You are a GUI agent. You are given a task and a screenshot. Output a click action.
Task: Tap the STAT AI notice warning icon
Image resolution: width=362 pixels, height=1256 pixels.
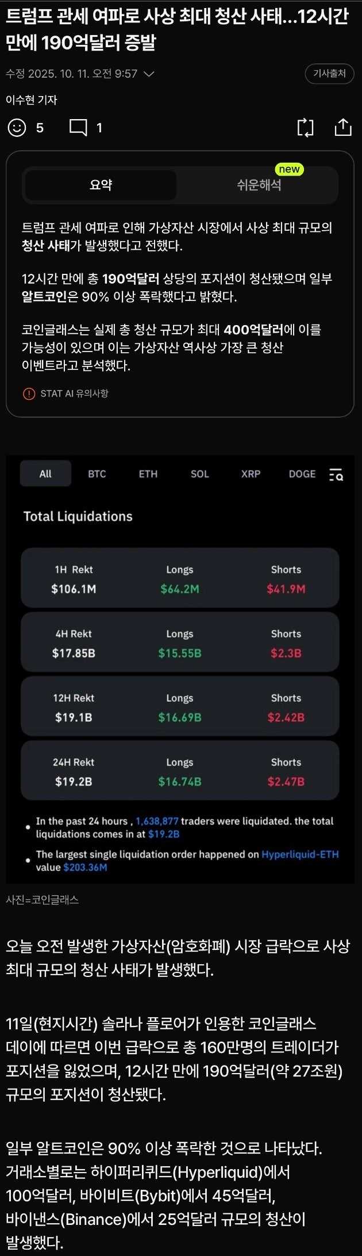(29, 394)
